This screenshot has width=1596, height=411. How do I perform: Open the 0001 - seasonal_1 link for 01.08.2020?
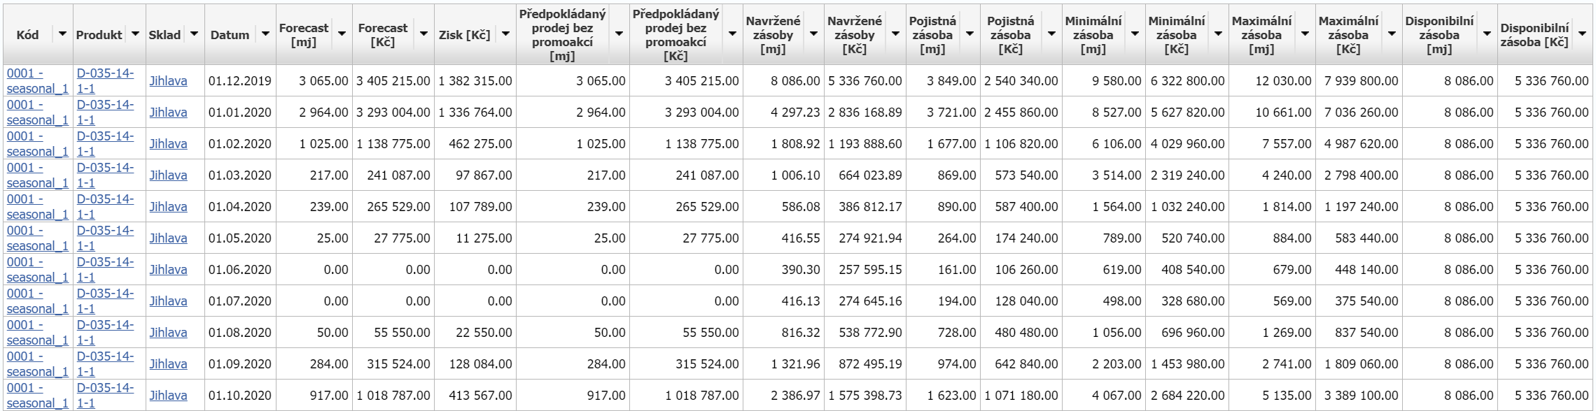coord(38,332)
